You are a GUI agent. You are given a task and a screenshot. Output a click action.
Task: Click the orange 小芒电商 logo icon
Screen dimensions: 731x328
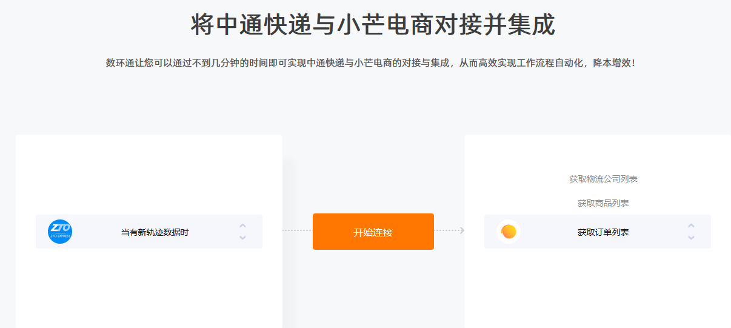[509, 232]
